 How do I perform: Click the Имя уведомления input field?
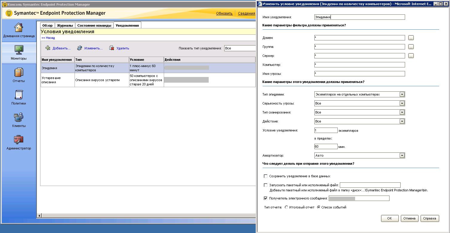pyautogui.click(x=360, y=17)
